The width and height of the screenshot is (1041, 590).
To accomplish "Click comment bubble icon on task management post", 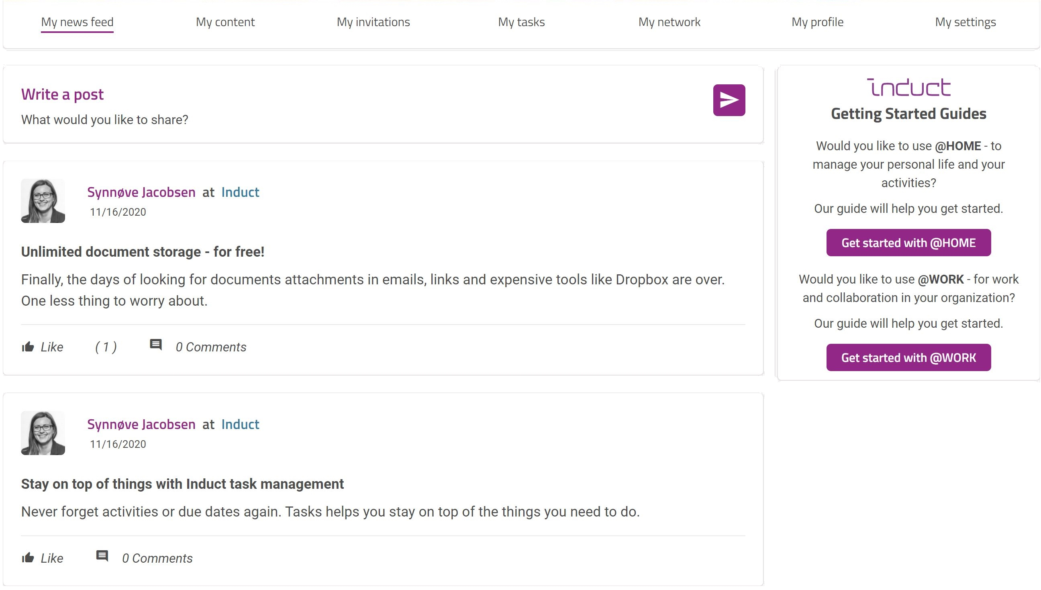I will tap(102, 556).
